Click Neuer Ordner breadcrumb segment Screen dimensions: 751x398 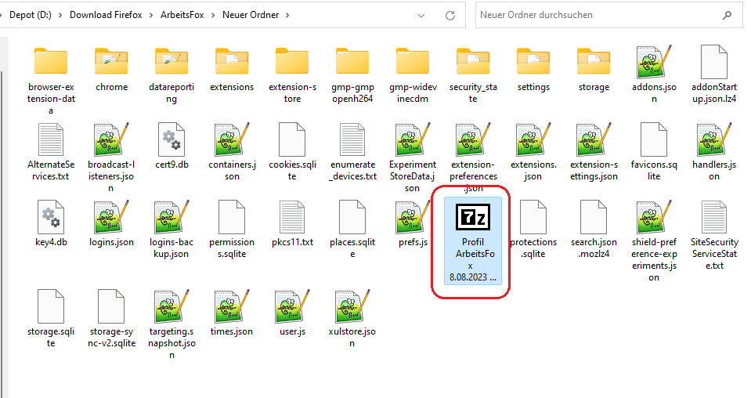251,15
